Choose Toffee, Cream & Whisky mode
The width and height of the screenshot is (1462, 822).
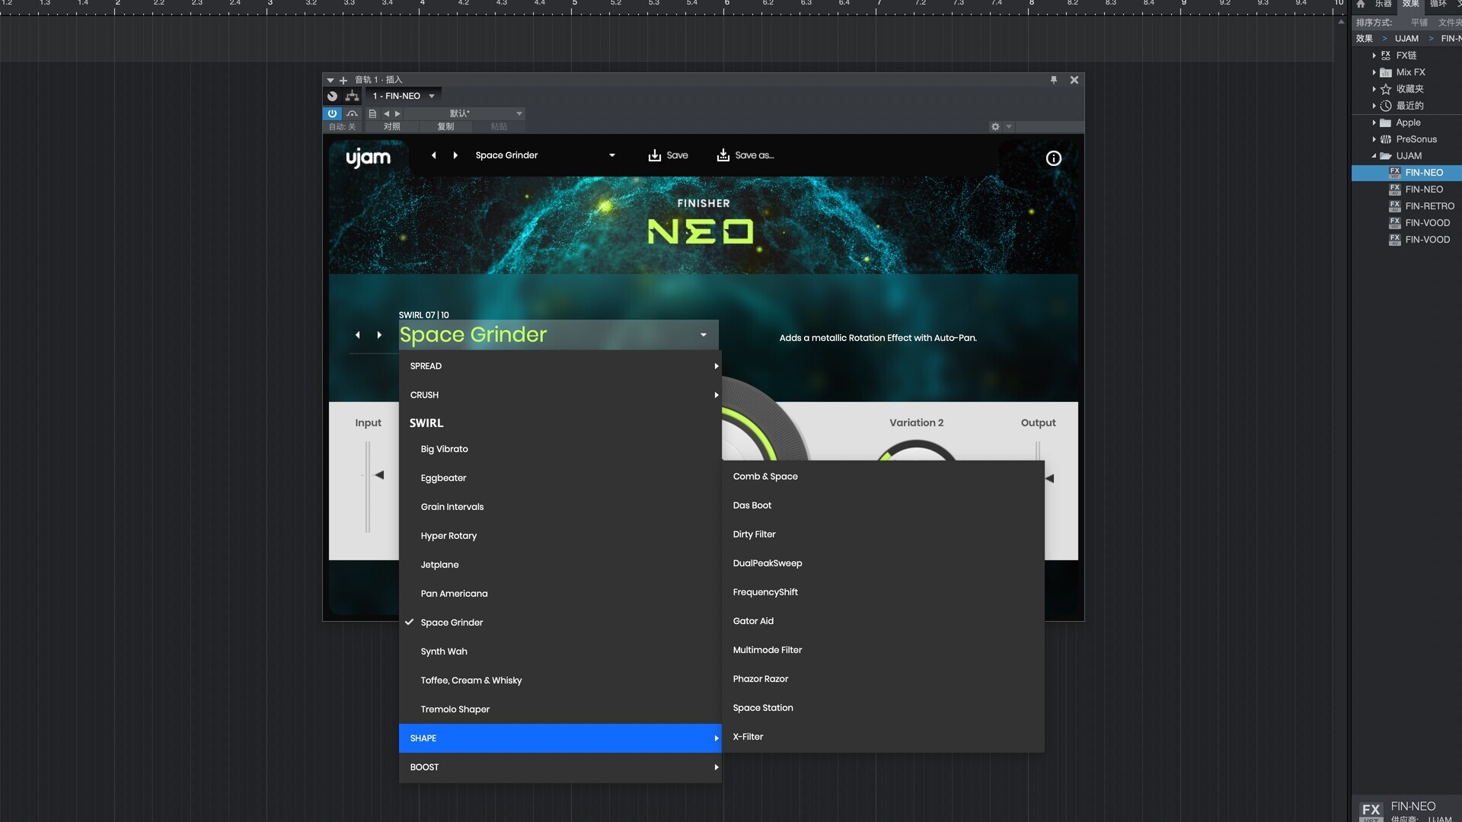(x=560, y=680)
